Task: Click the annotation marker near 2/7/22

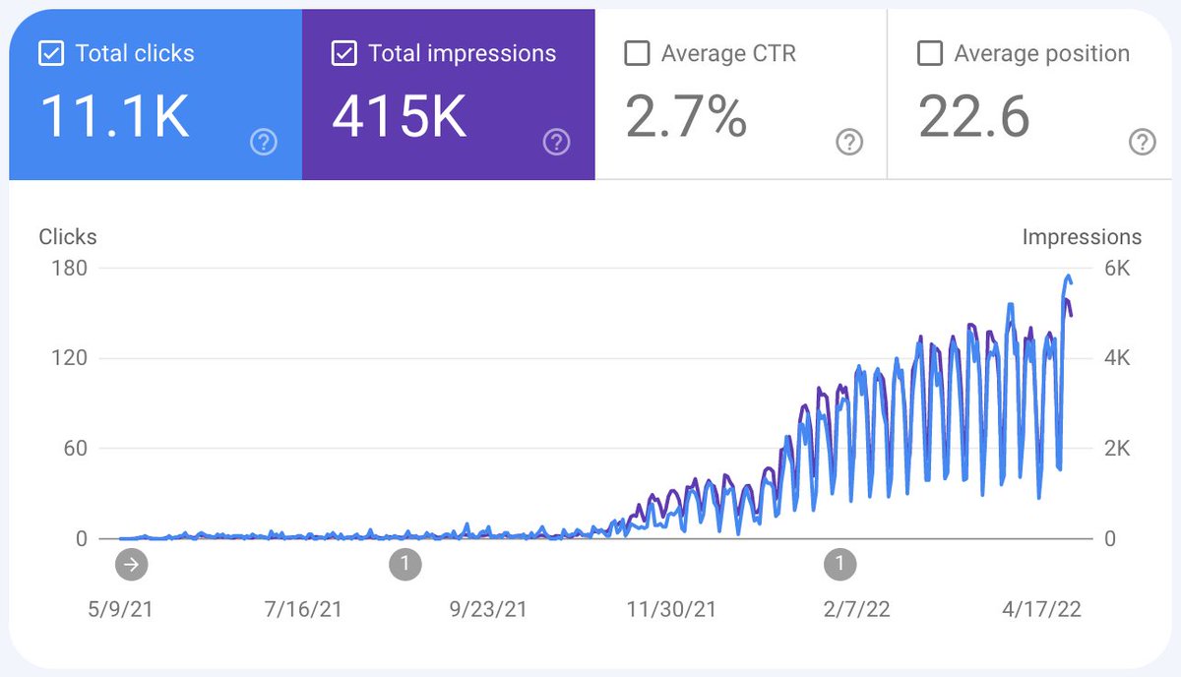Action: 839,564
